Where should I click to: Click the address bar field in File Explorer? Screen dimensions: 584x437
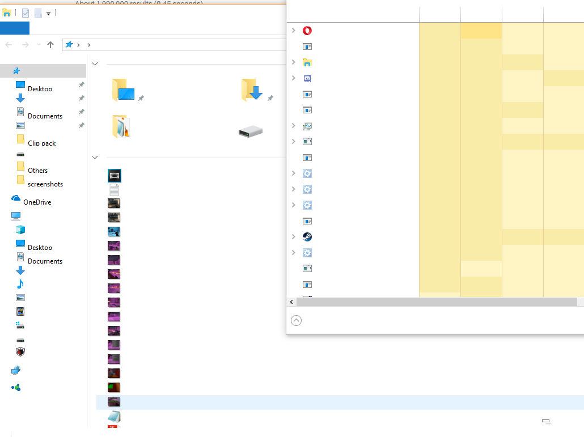click(174, 45)
